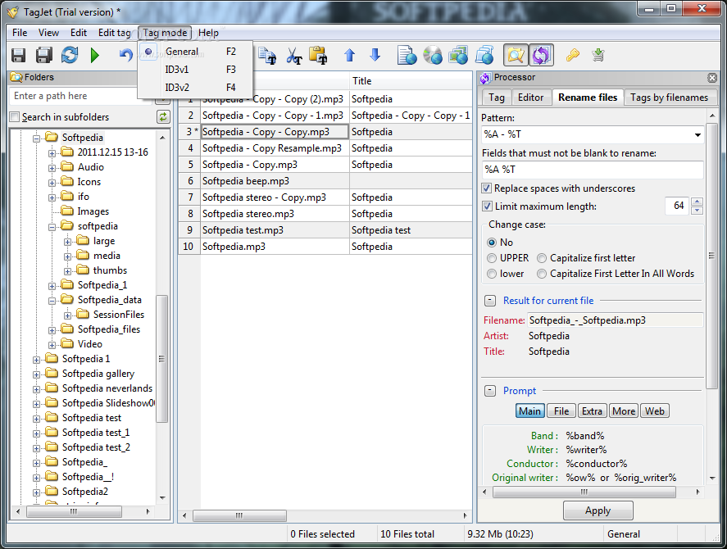The width and height of the screenshot is (727, 549).
Task: Click the Main prompt button
Action: 530,411
